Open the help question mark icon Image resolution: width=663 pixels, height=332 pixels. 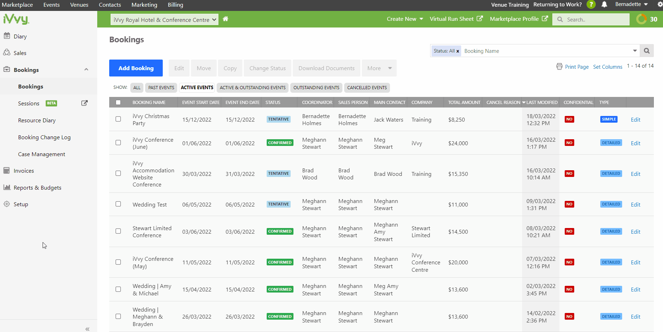click(x=591, y=5)
